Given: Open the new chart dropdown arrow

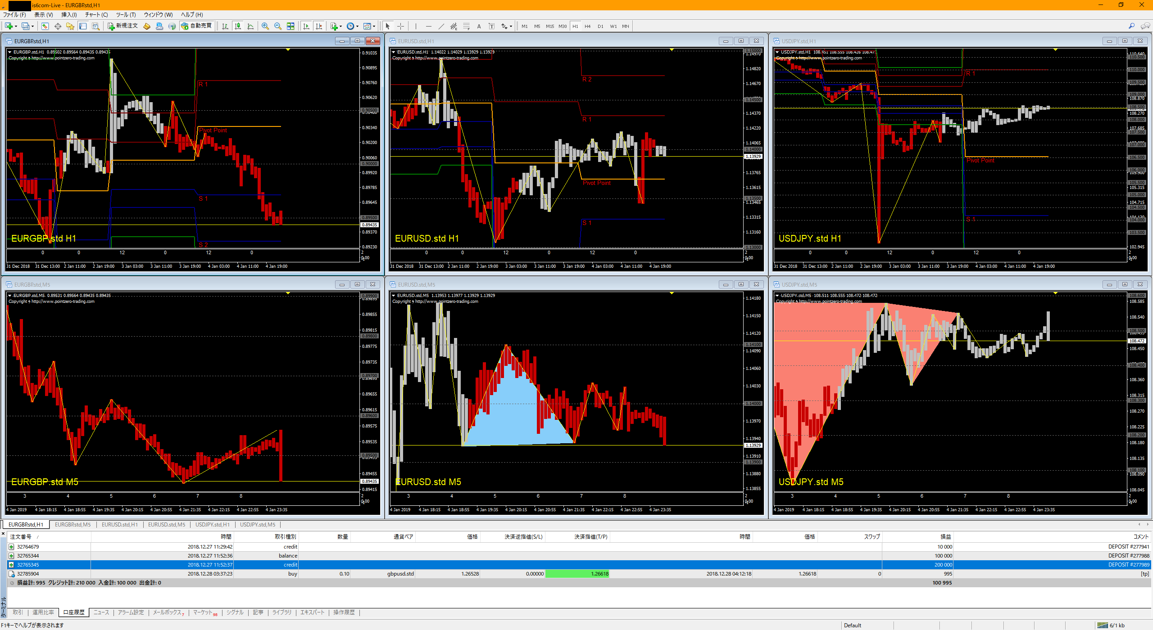Looking at the screenshot, I should [16, 27].
